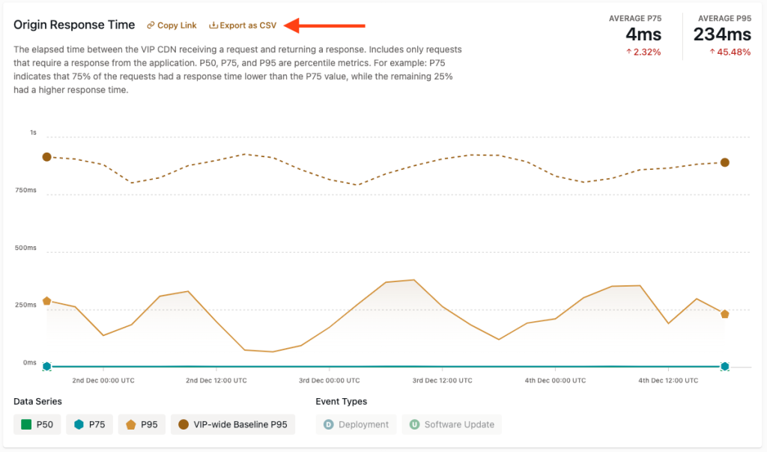Click the Copy Link button
Viewport: 767px width, 452px height.
[x=172, y=25]
